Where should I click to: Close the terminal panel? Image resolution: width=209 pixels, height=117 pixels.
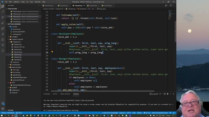point(174,94)
